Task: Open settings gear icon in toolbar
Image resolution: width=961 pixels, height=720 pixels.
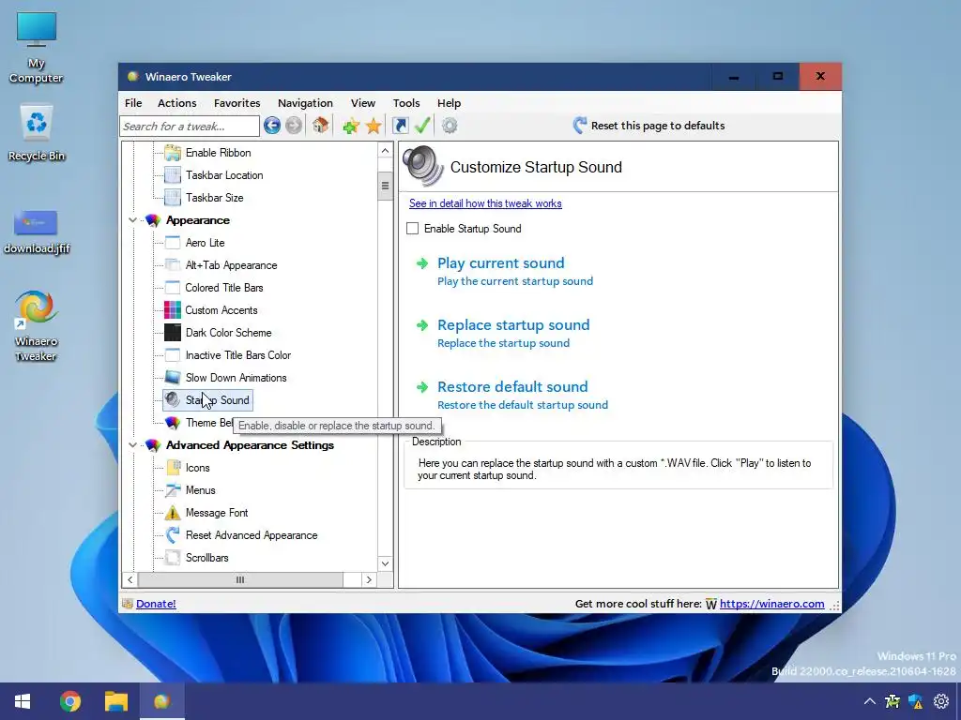Action: (x=450, y=126)
